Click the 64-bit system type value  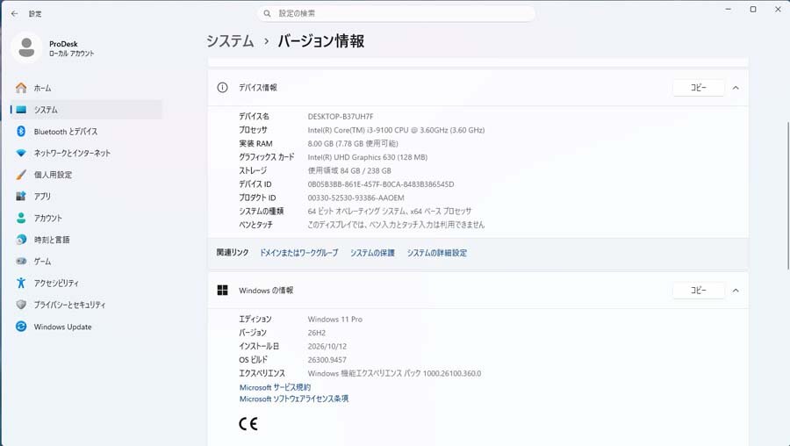coord(390,212)
